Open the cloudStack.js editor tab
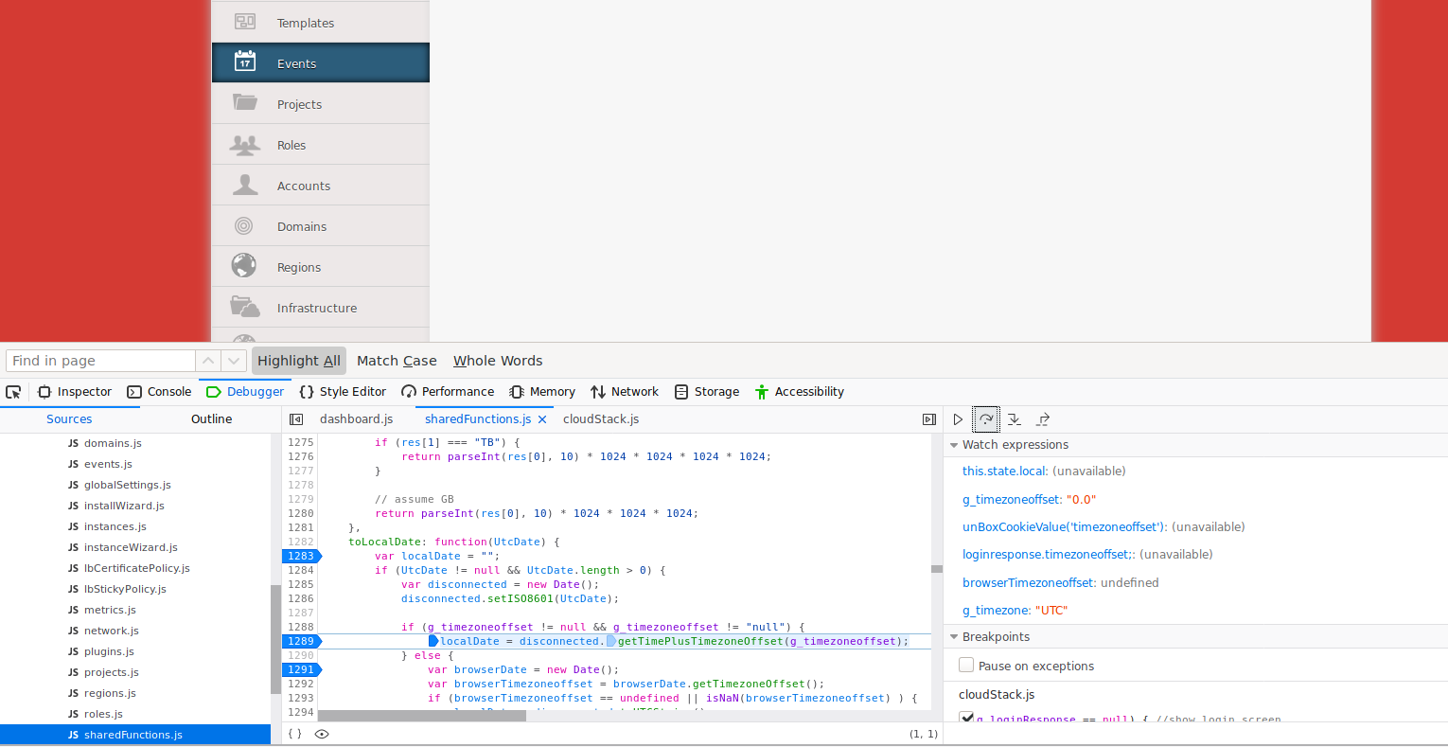 (x=601, y=419)
